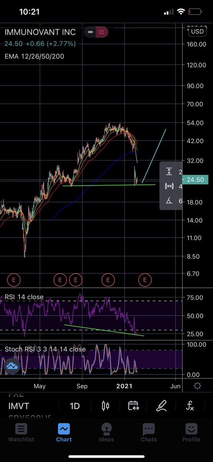Tap the Sep label on time axis
This screenshot has width=213, height=462.
pos(82,386)
